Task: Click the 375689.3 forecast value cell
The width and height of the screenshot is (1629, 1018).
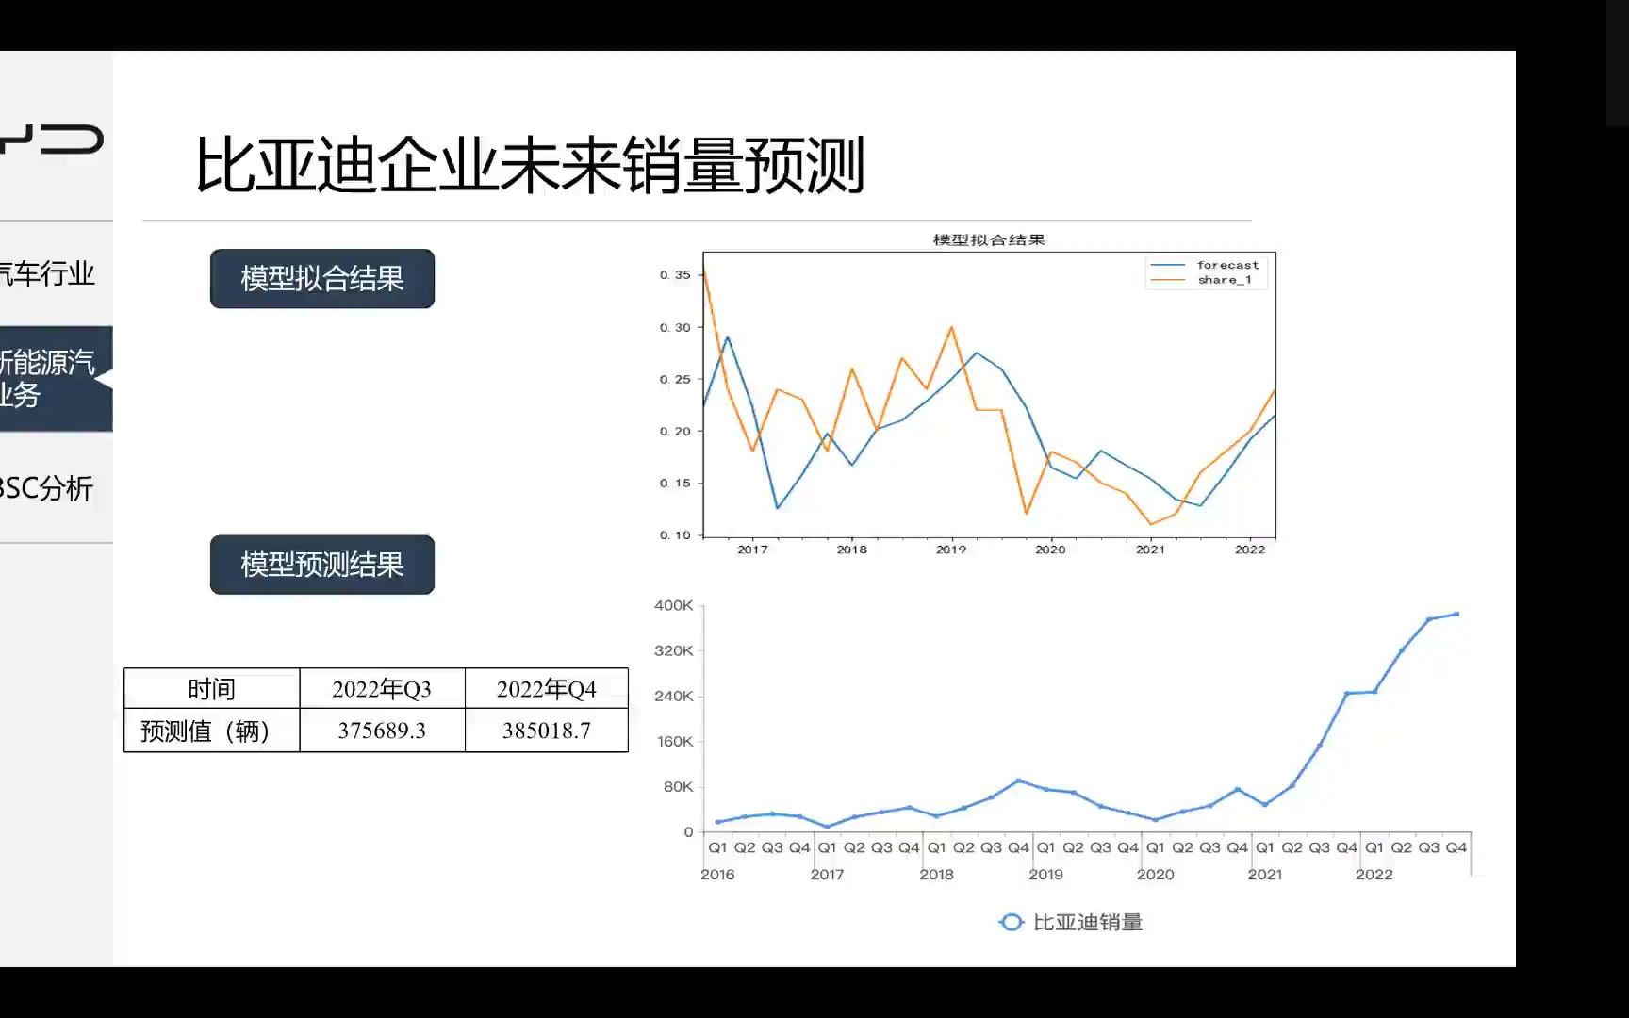Action: coord(381,731)
